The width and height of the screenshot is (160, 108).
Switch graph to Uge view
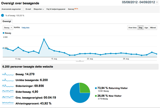point(146,28)
